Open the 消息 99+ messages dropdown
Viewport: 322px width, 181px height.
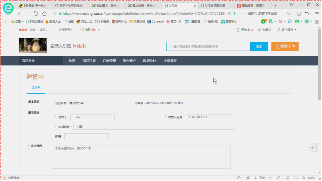[x=90, y=30]
